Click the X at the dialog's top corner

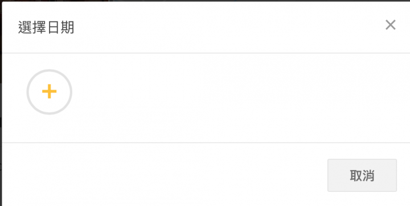point(391,25)
